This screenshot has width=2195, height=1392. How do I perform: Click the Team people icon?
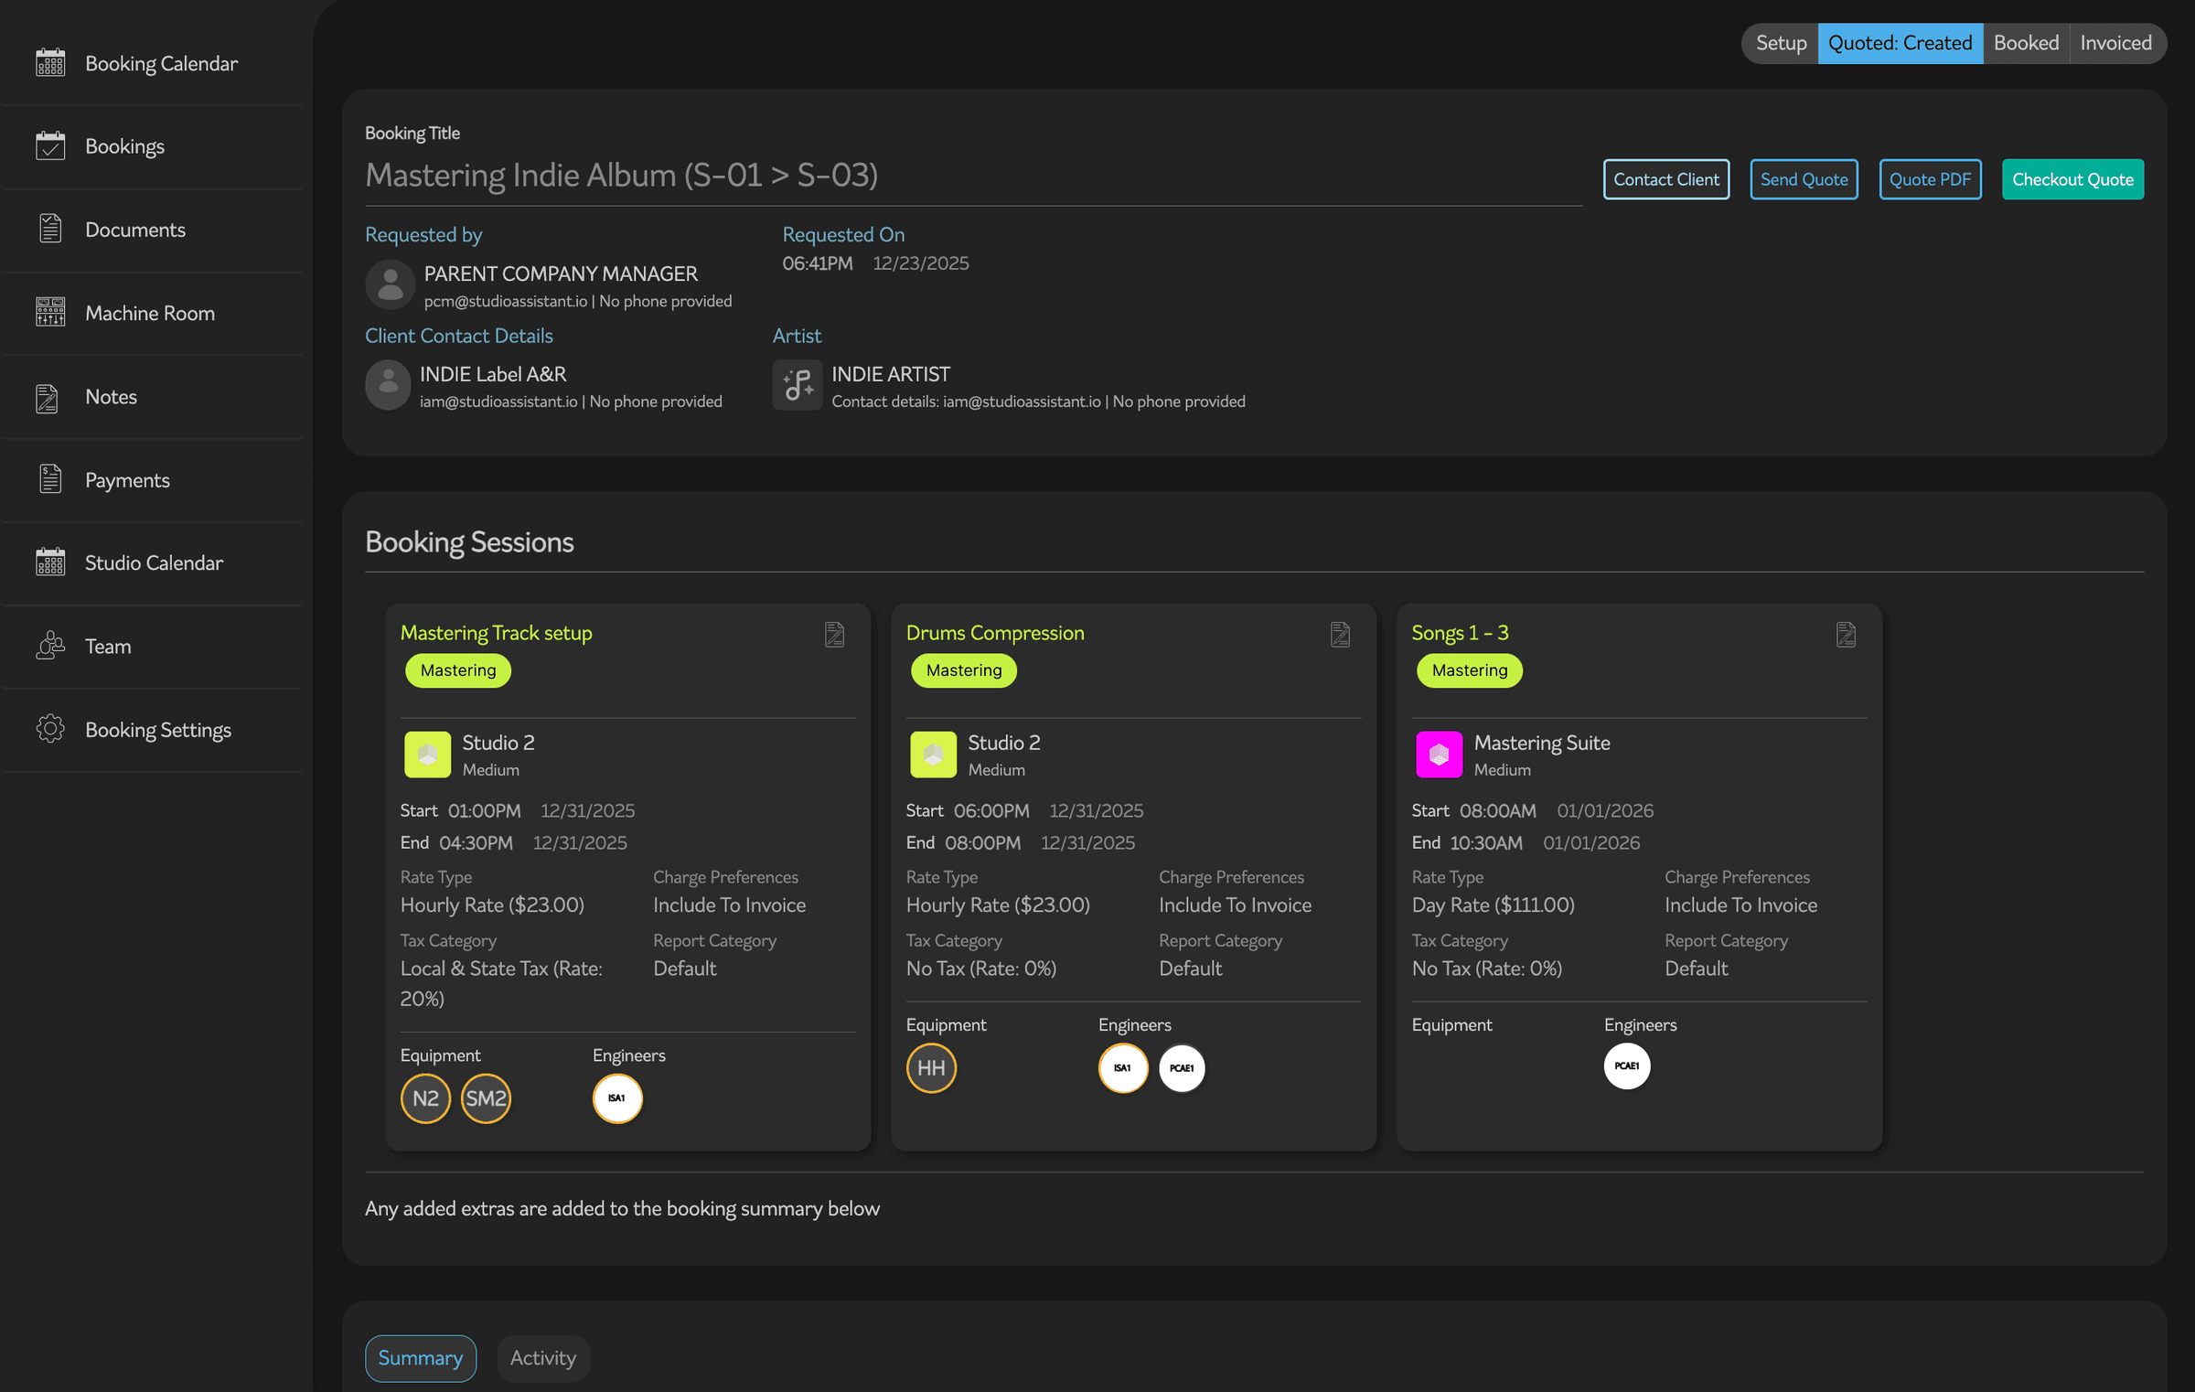tap(50, 646)
